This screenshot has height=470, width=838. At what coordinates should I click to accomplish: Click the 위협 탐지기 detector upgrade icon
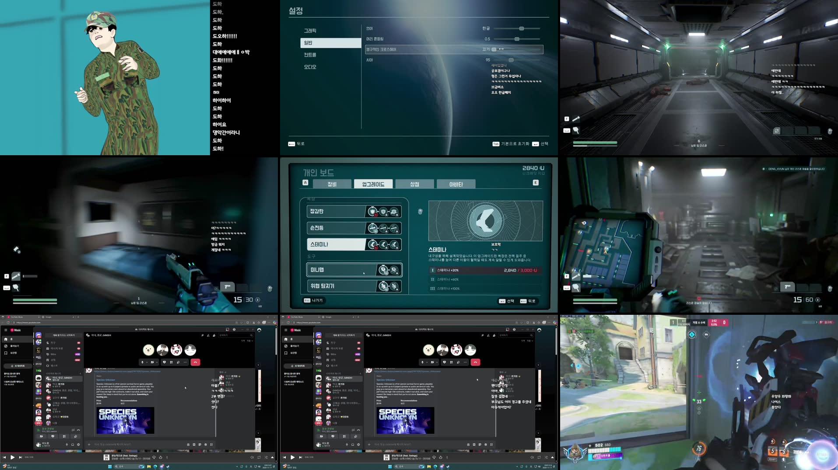pyautogui.click(x=383, y=286)
